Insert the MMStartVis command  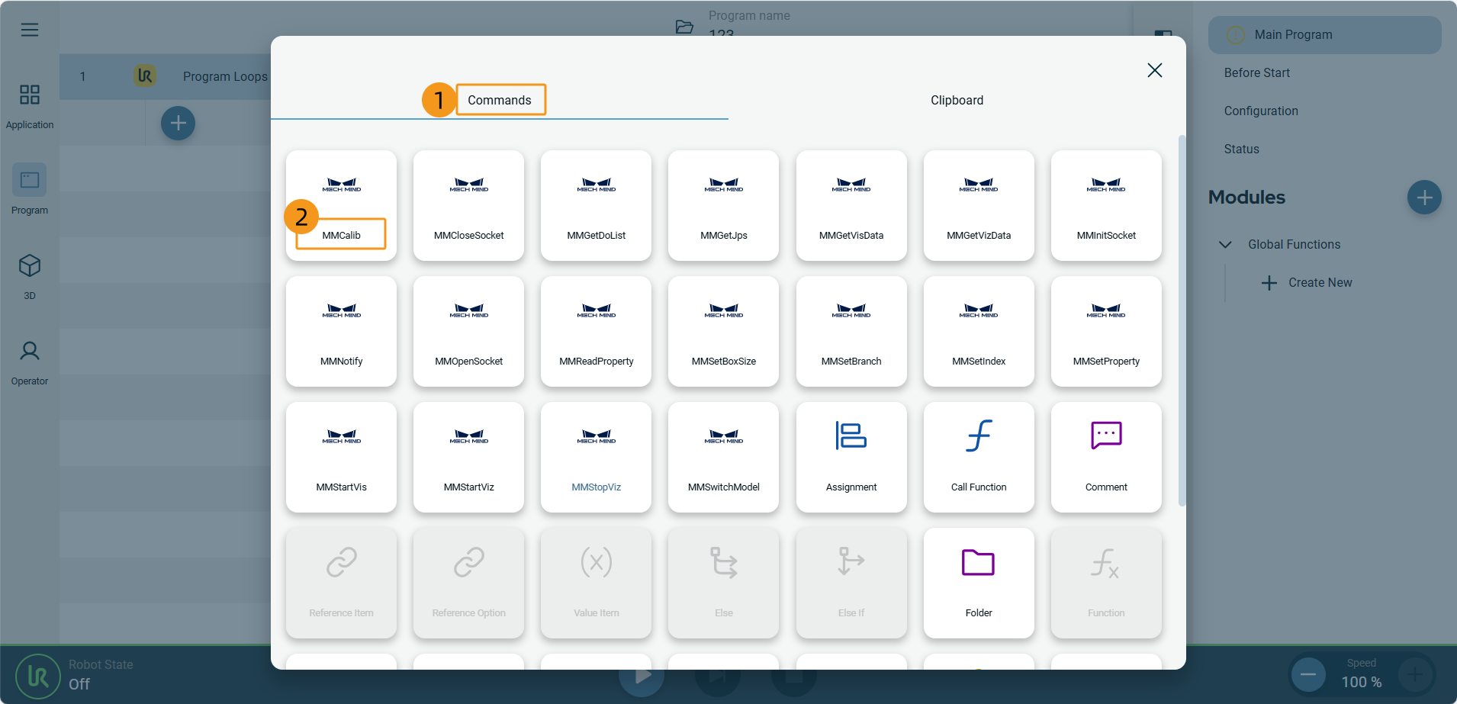tap(341, 457)
